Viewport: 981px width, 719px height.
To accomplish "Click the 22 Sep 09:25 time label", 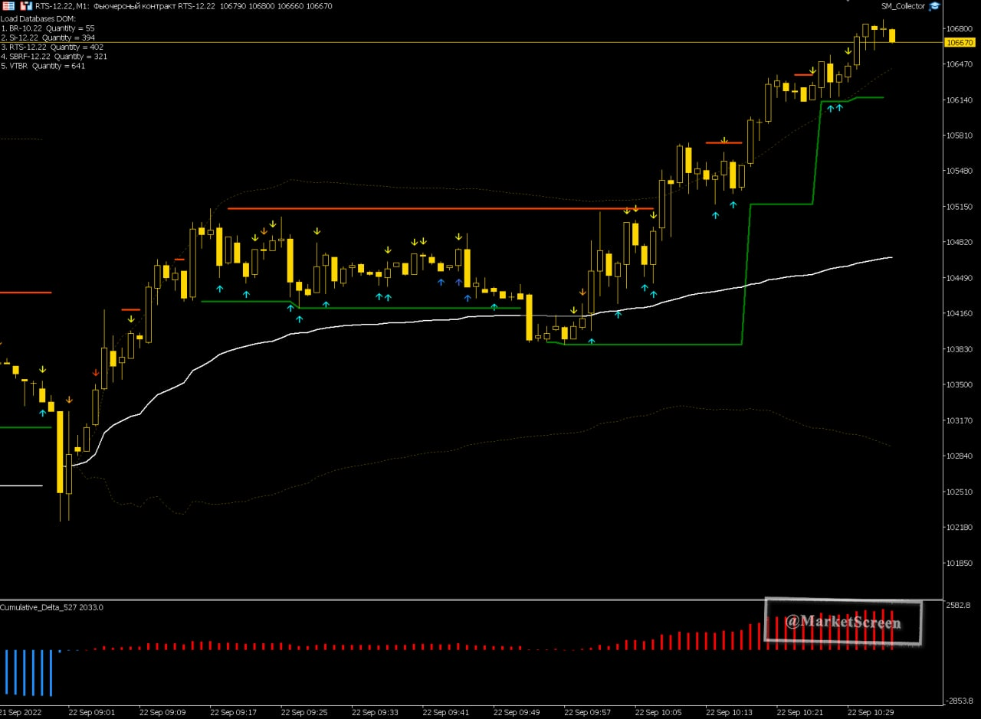I will [x=304, y=712].
